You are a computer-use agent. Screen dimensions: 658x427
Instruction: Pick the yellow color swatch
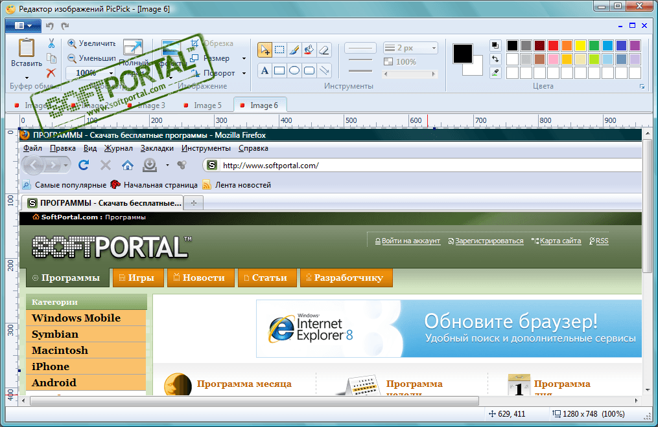tap(580, 45)
